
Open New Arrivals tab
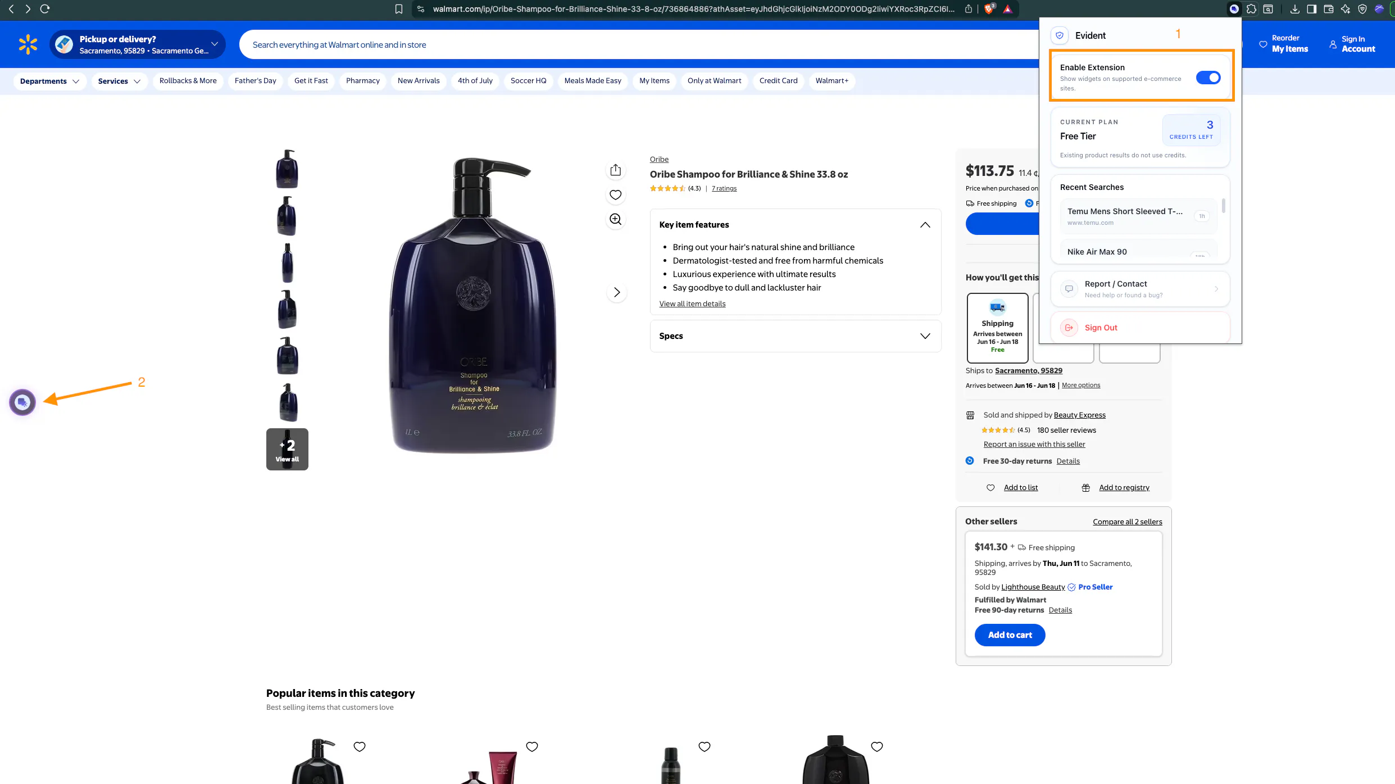(419, 81)
